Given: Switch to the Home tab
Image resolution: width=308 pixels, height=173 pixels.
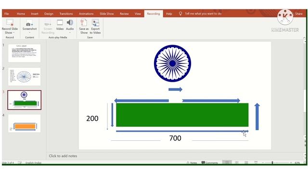Looking at the screenshot, I should point(21,14).
